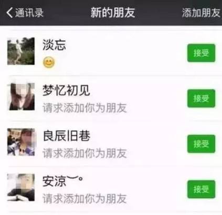This screenshot has height=215, width=222.
Task: Select the 梦忆初见 name text
Action: [66, 90]
